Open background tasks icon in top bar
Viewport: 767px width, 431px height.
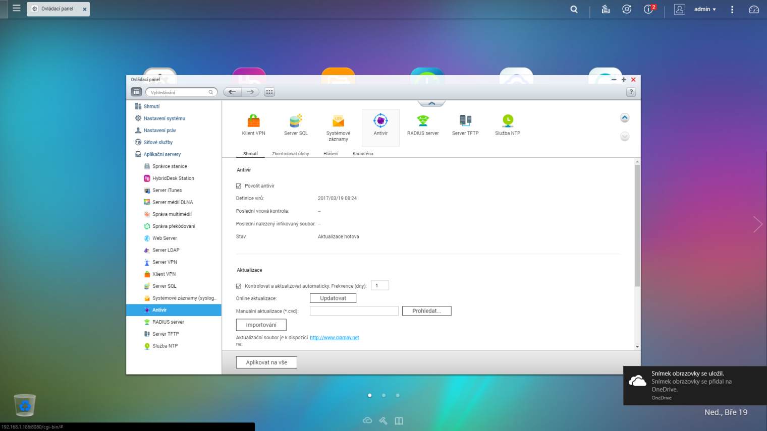(x=606, y=9)
